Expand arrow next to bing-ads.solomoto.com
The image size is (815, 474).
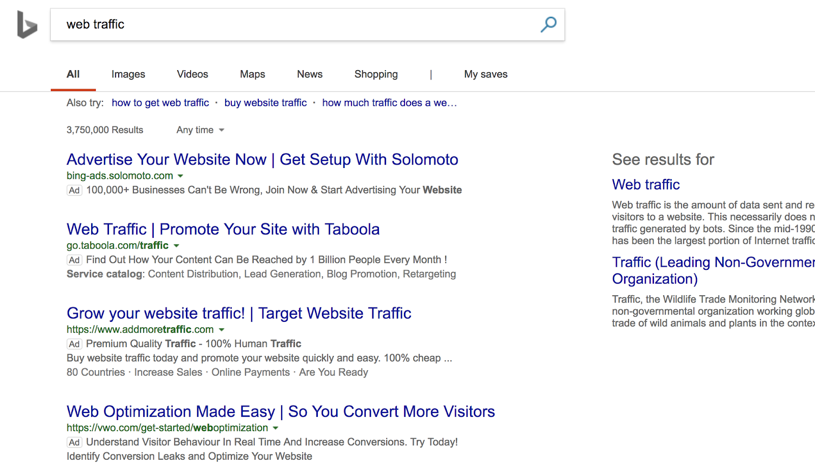[x=180, y=176]
